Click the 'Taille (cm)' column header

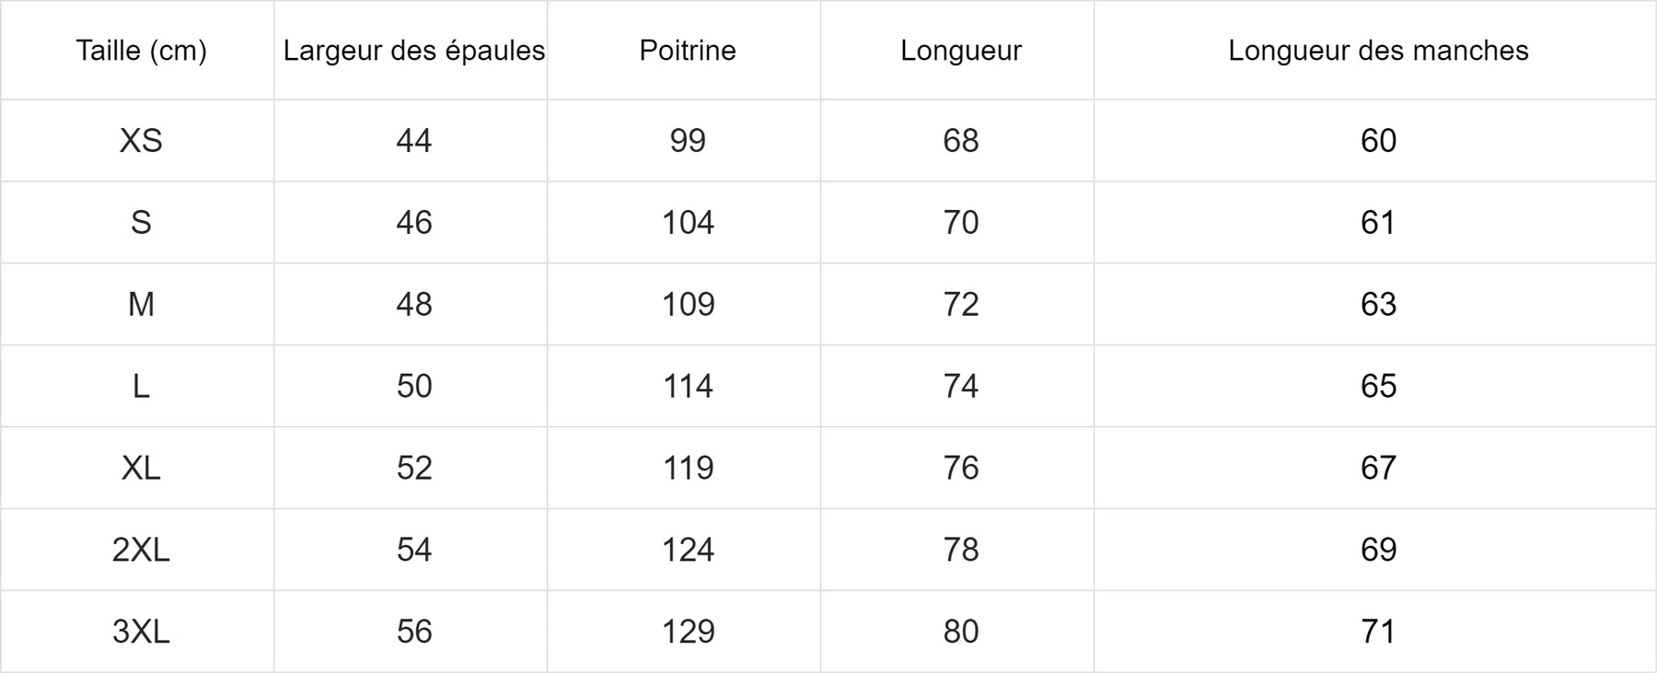141,51
